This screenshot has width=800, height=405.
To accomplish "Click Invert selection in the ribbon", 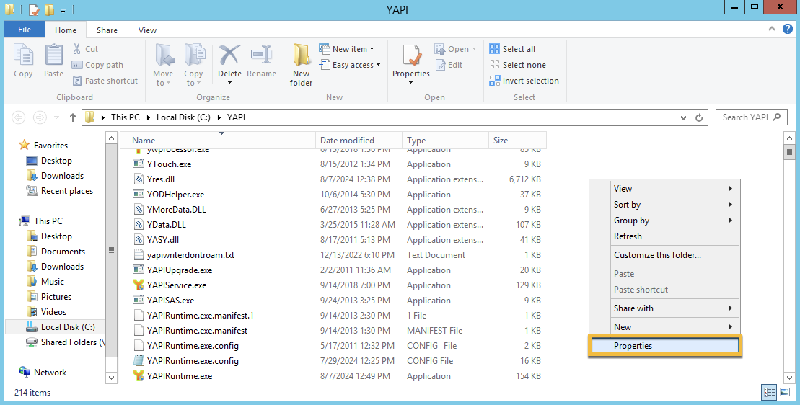I will [x=524, y=81].
